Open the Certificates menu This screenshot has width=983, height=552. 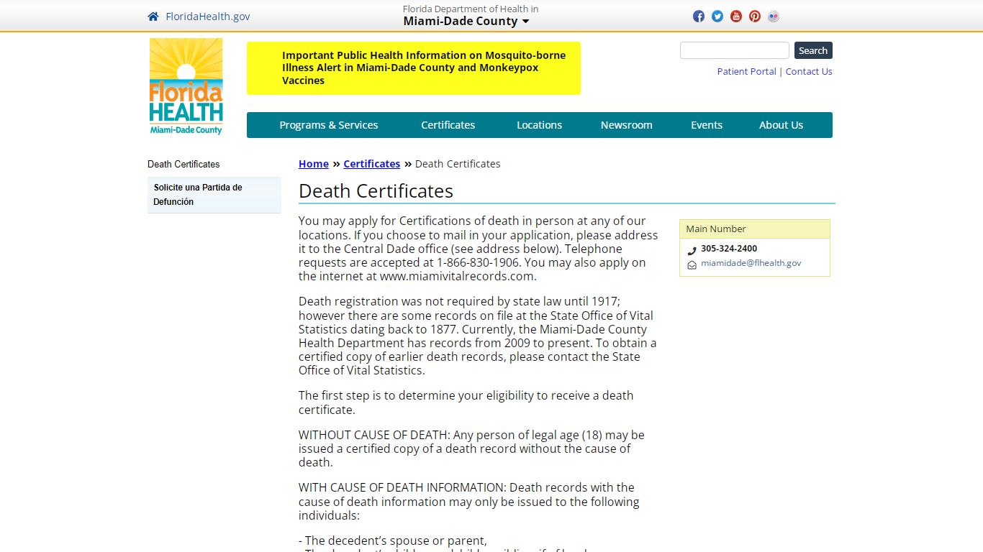(x=448, y=125)
